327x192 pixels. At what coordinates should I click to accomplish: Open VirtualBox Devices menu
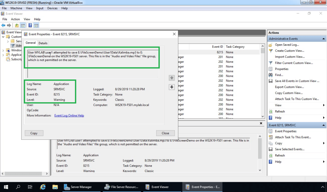[52, 8]
